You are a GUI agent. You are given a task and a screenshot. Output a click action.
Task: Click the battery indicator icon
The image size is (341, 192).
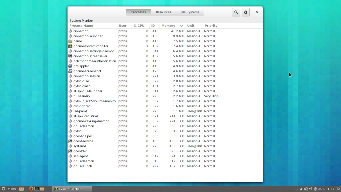316,189
